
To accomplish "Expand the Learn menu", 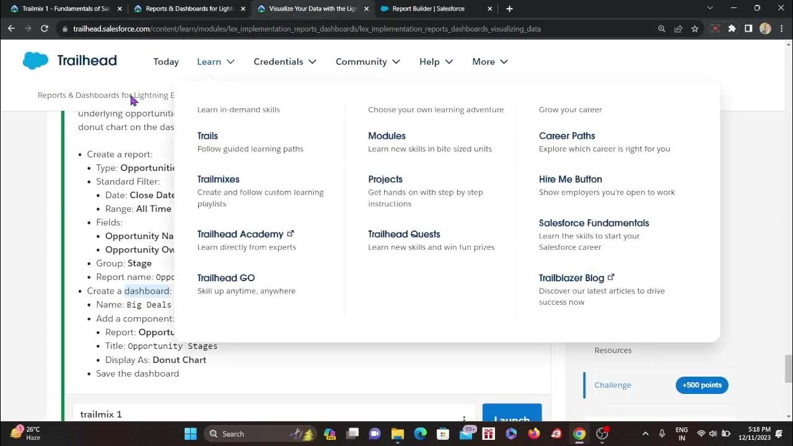I will 216,61.
